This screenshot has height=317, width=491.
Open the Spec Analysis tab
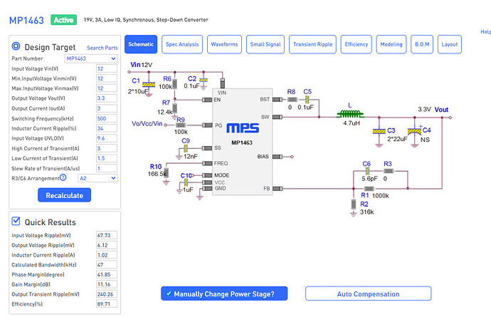(x=182, y=44)
